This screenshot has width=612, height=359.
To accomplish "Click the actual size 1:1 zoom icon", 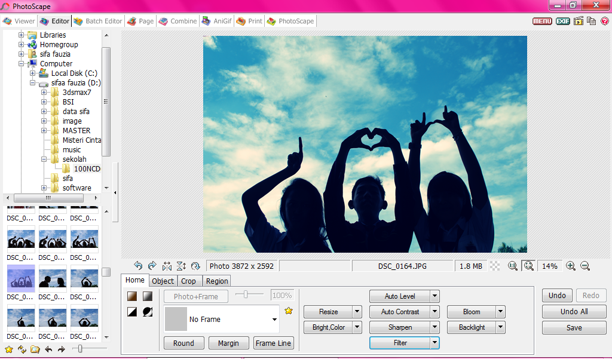I will tap(512, 266).
